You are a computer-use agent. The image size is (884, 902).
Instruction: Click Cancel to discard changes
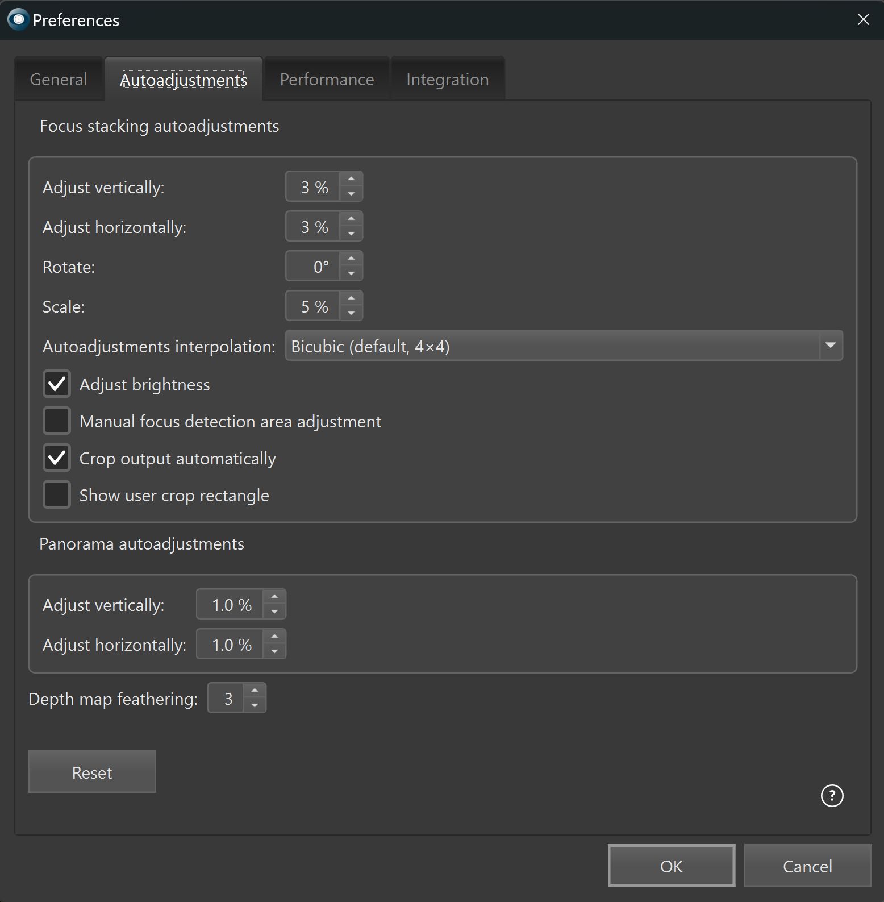(x=807, y=866)
